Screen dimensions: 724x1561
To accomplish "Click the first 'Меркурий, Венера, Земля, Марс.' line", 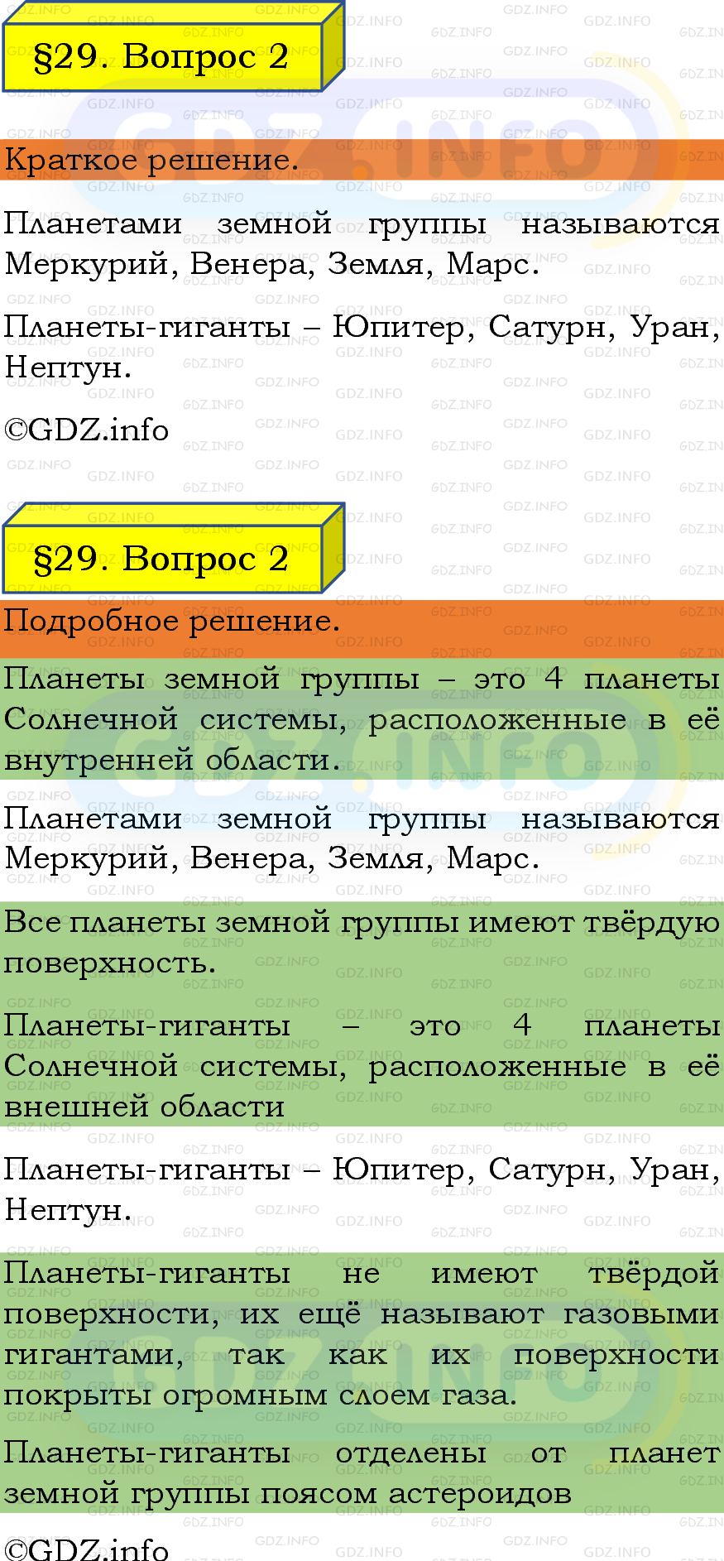I will [x=271, y=264].
